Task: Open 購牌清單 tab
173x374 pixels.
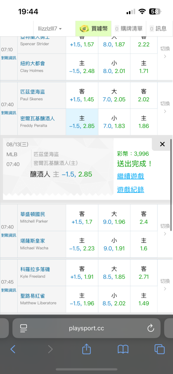Action: tap(128, 29)
